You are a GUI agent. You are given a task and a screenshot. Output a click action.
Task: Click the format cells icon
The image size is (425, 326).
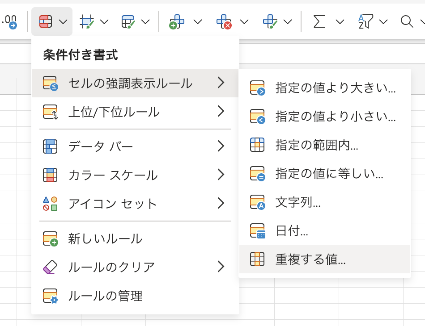[270, 21]
